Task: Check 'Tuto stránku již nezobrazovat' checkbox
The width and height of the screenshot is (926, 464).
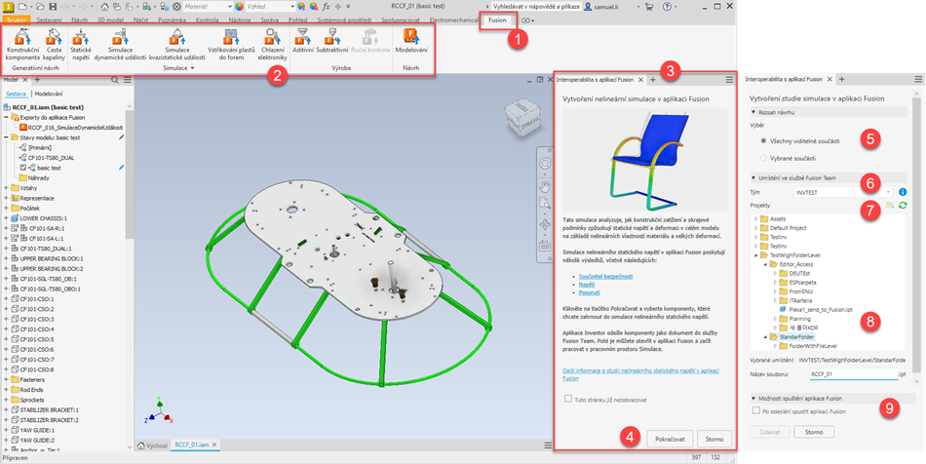Action: point(568,399)
